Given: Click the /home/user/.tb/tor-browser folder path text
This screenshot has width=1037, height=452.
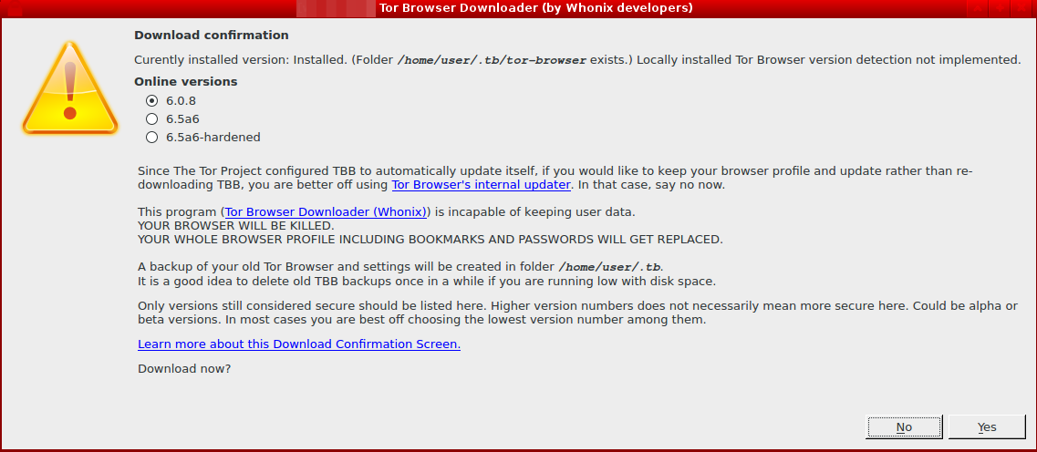Looking at the screenshot, I should pyautogui.click(x=493, y=60).
